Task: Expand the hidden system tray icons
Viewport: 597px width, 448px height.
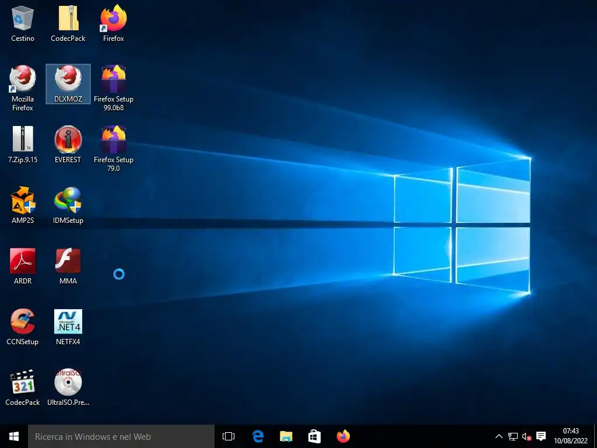Action: (499, 436)
